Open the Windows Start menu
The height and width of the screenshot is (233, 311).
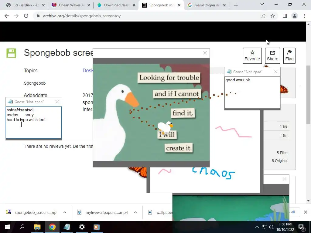pos(7,227)
